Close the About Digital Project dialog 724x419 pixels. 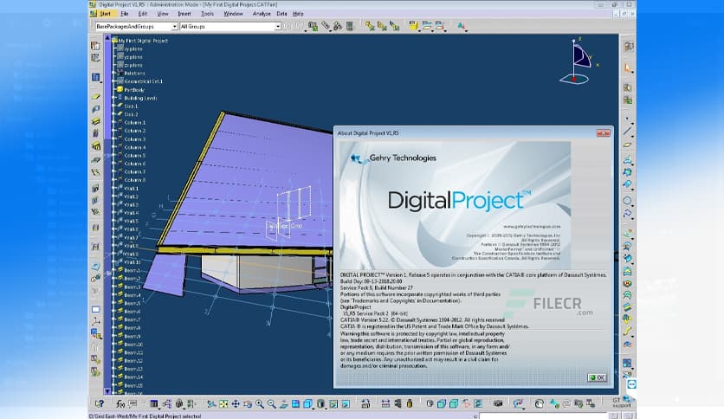coord(603,133)
